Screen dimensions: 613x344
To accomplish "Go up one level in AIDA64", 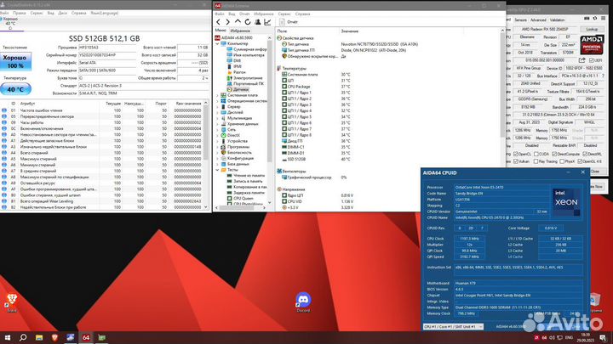I will coord(238,22).
